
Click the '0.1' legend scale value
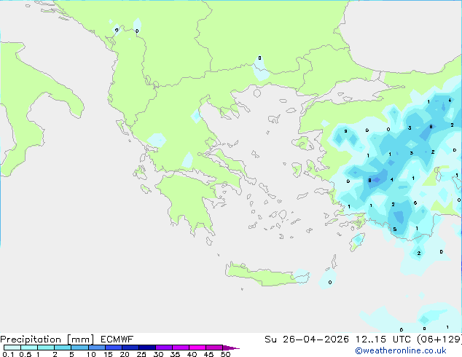pos(8,354)
